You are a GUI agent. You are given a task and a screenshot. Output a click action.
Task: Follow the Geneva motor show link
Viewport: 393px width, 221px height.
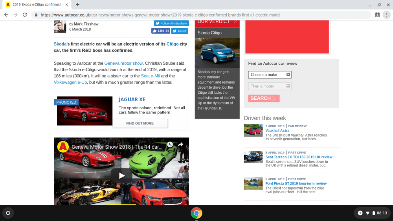[123, 63]
